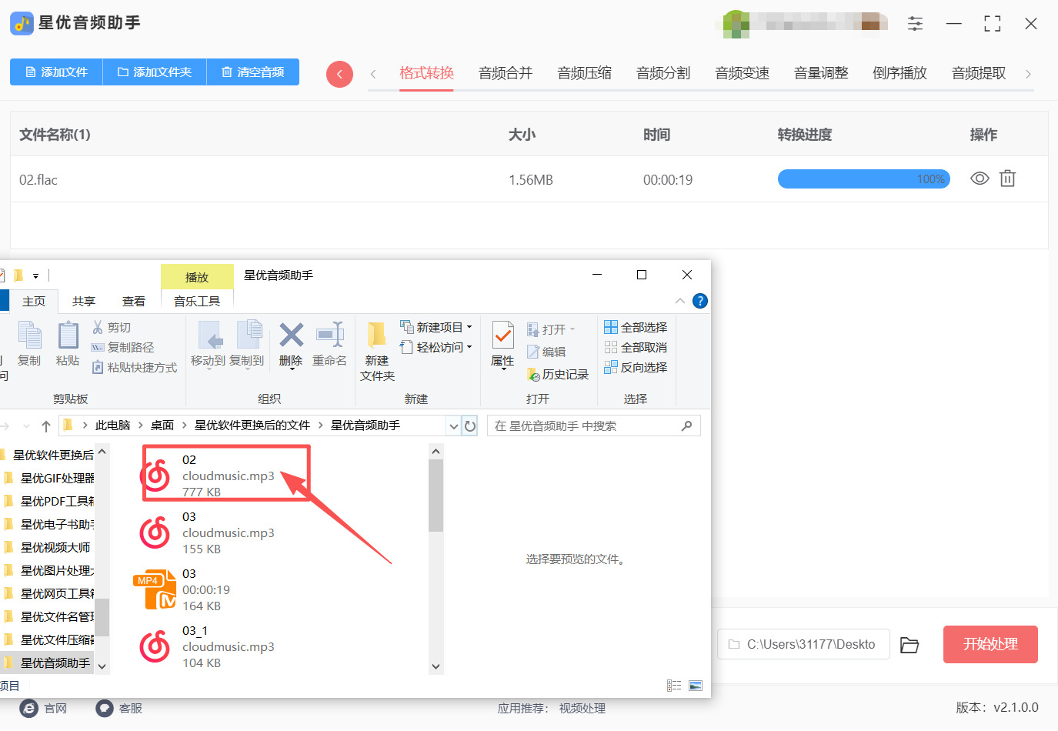Viewport: 1058px width, 731px height.
Task: Open the Explorer 查看 ribbon tab
Action: tap(134, 301)
